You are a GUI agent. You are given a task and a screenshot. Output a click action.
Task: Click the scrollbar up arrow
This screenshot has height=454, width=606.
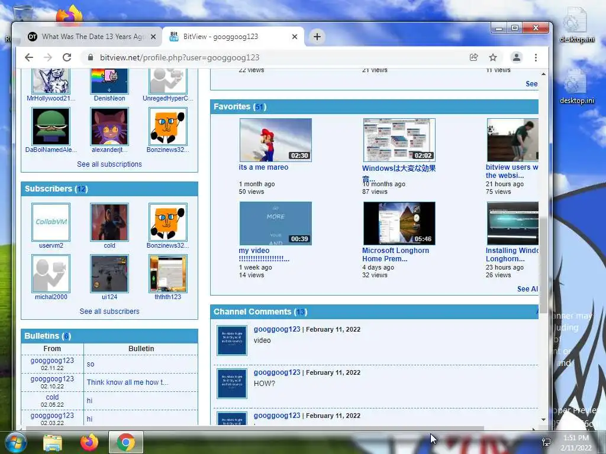coord(543,74)
